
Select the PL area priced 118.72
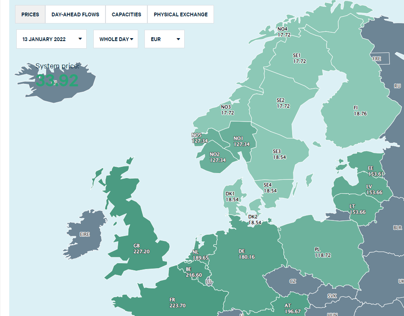point(322,252)
